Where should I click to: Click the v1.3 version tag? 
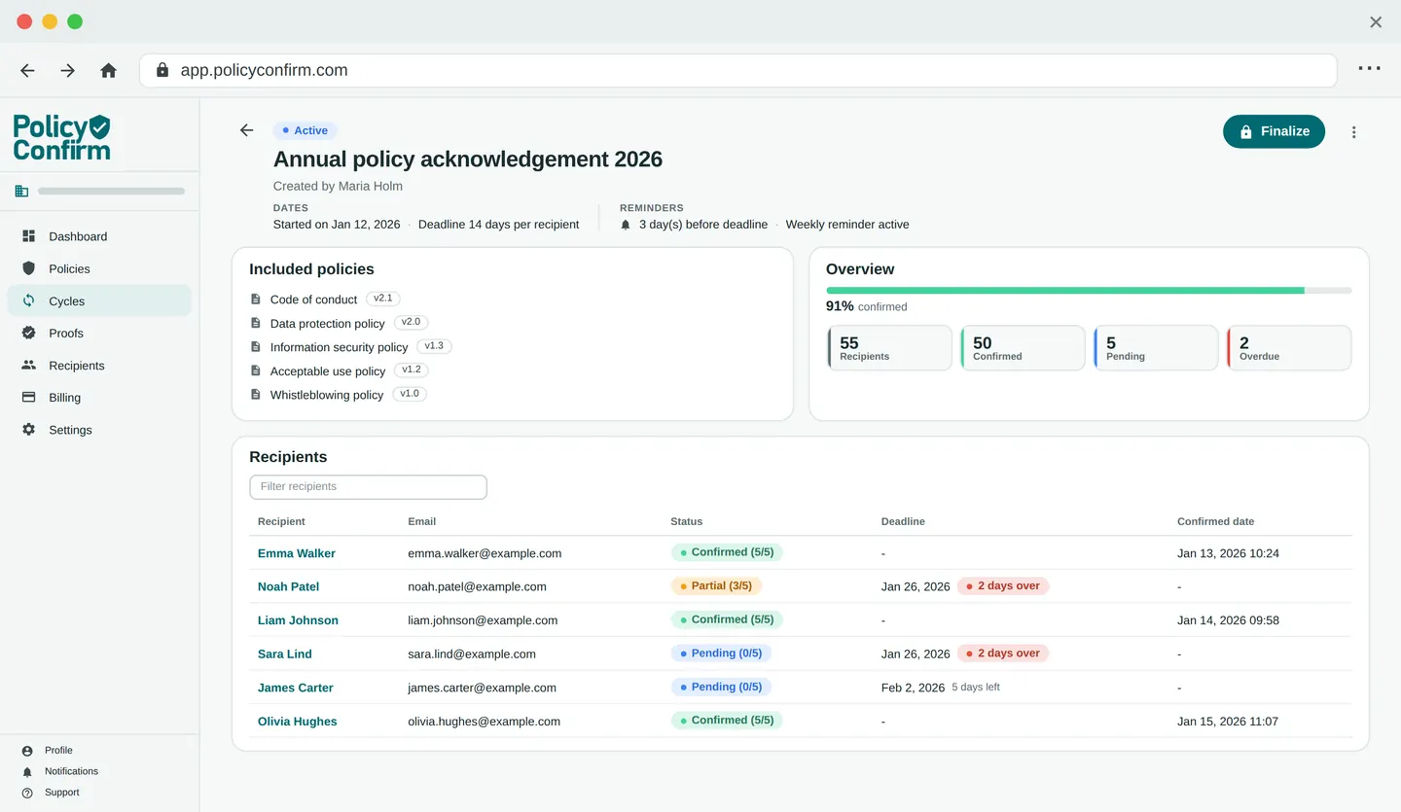coord(434,346)
